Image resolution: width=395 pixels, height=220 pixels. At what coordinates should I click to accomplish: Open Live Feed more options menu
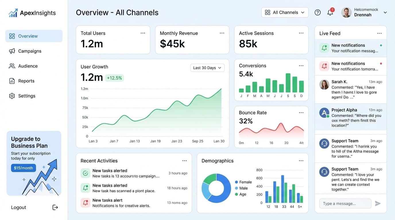tap(379, 34)
